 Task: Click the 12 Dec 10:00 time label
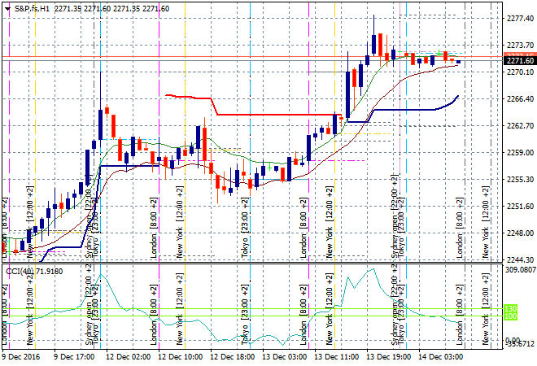point(181,356)
